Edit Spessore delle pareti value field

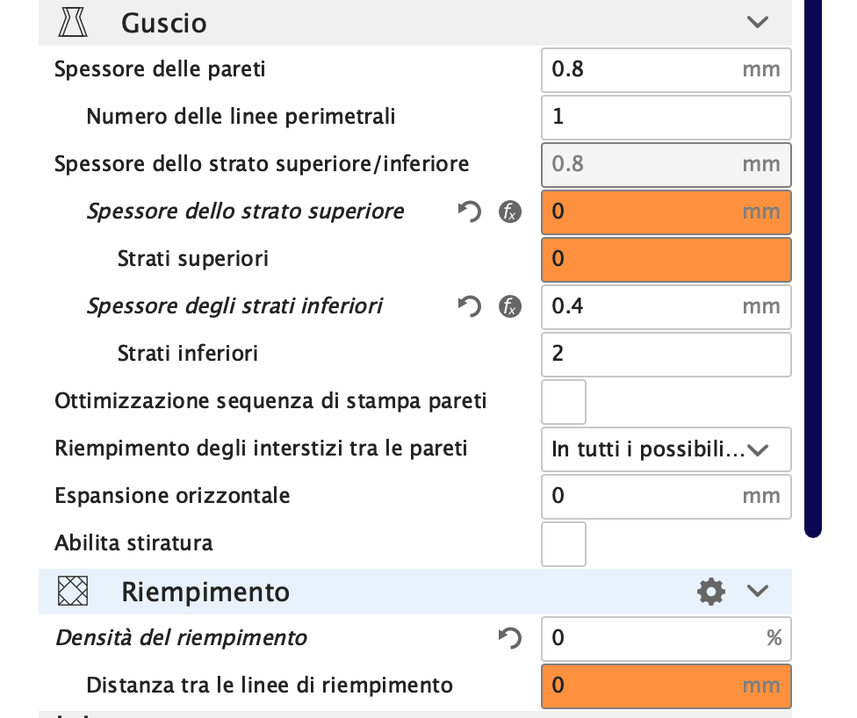tap(666, 70)
